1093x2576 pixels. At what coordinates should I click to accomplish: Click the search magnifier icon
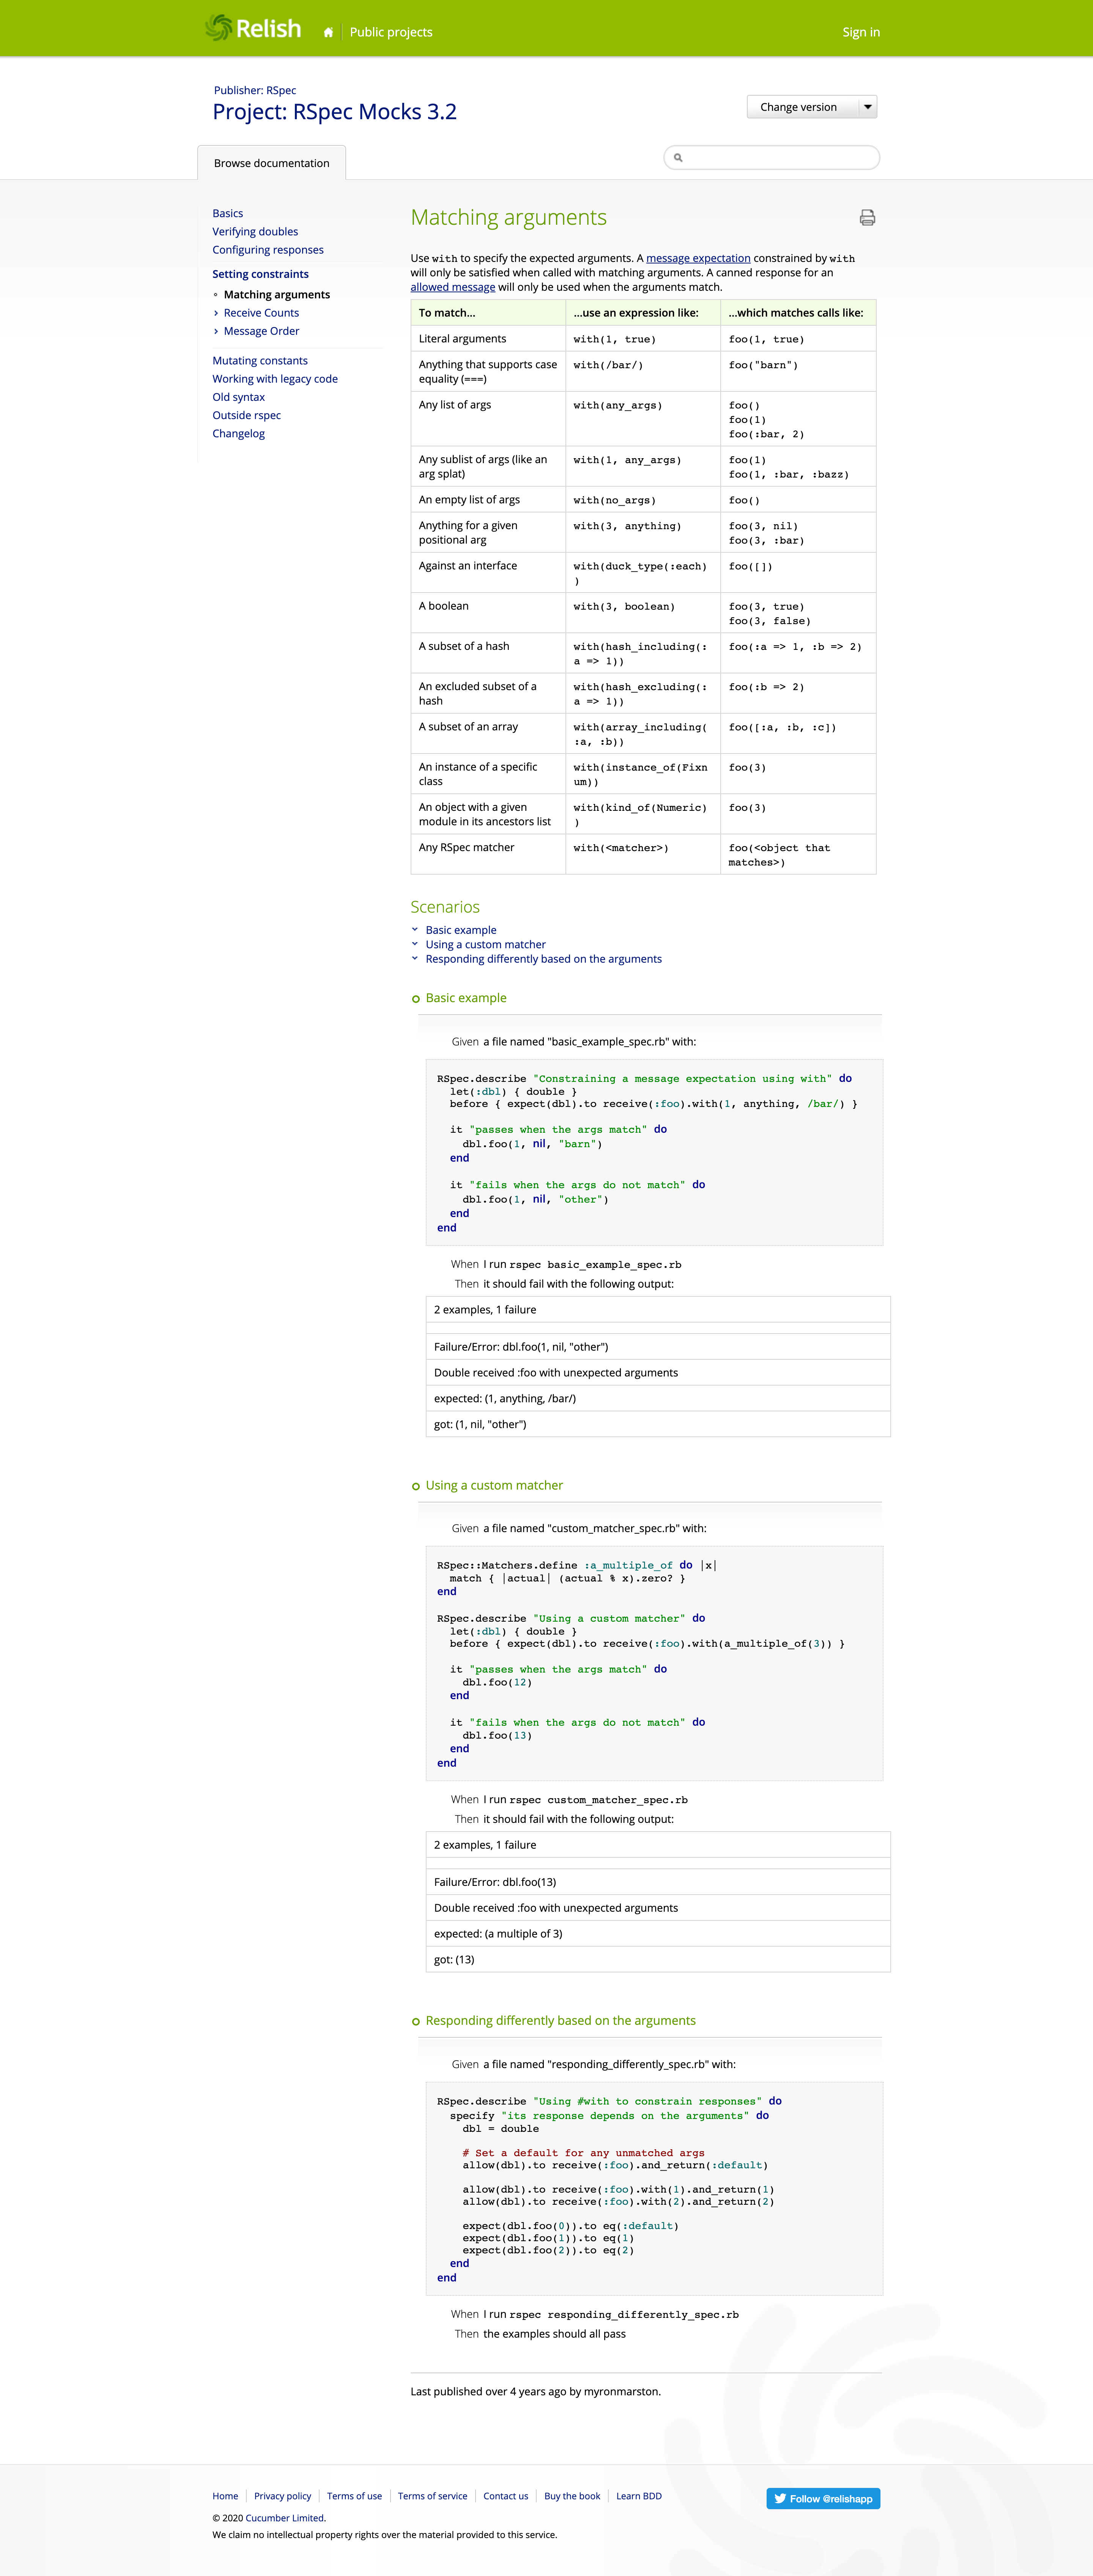pos(678,158)
